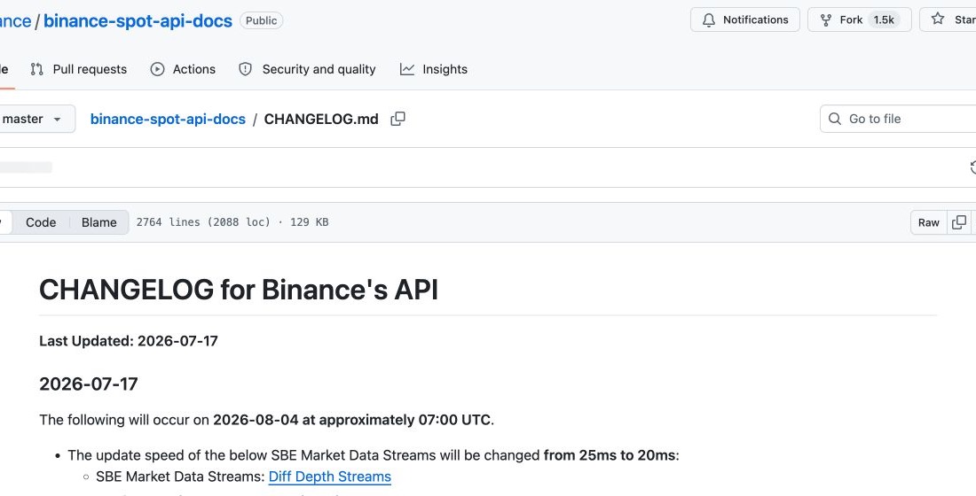Click the Actions play icon
The width and height of the screenshot is (976, 496).
pos(157,69)
